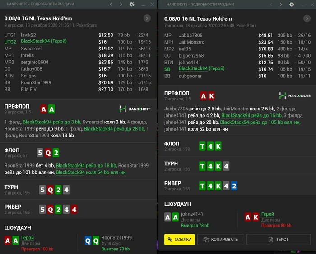Click 'BlackStack94 рейз до 3 bb' action
The height and width of the screenshot is (254, 316).
click(x=51, y=122)
